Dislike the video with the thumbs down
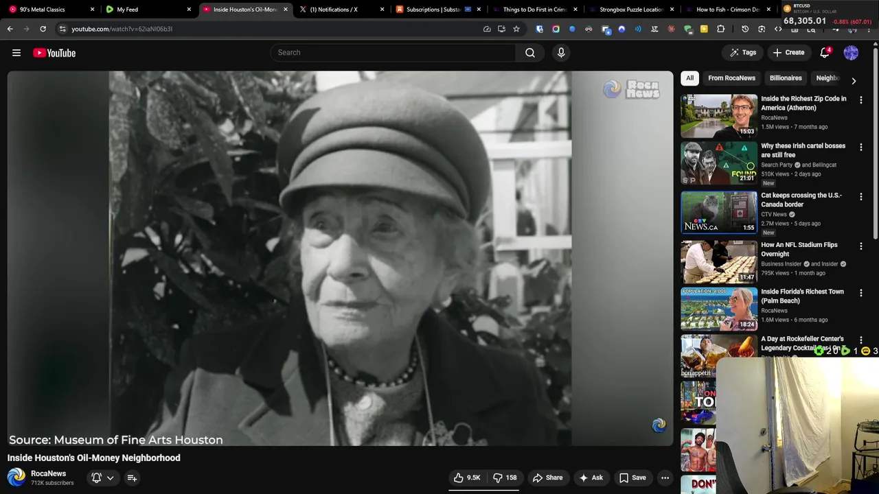This screenshot has height=494, width=879. [x=505, y=478]
